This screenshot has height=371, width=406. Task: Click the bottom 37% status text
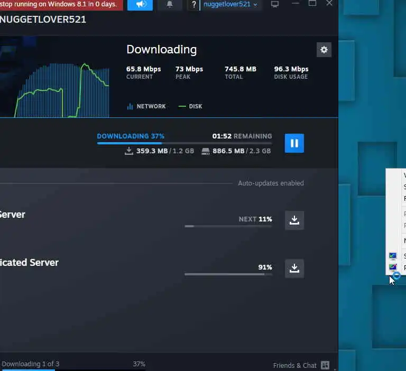click(139, 364)
